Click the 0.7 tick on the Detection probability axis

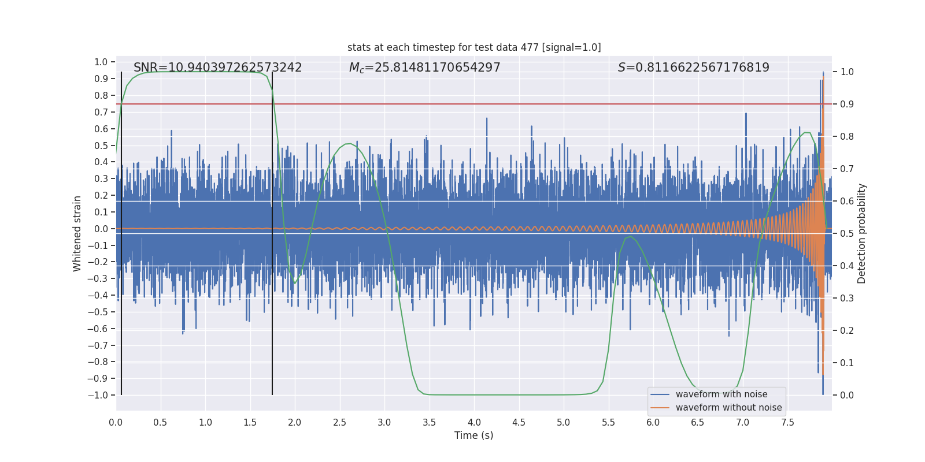(847, 169)
